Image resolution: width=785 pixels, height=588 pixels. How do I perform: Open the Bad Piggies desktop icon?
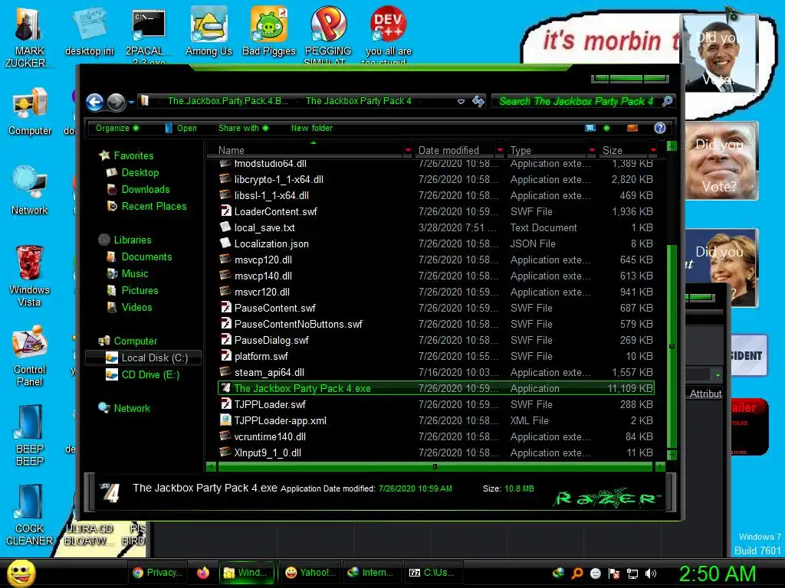(x=269, y=32)
